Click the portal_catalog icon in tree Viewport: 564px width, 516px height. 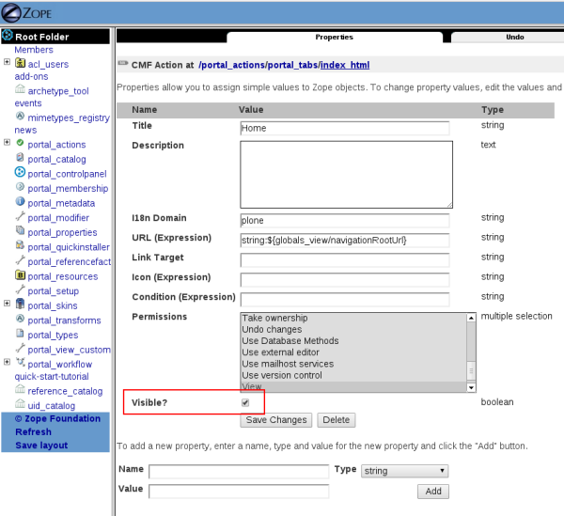click(20, 159)
